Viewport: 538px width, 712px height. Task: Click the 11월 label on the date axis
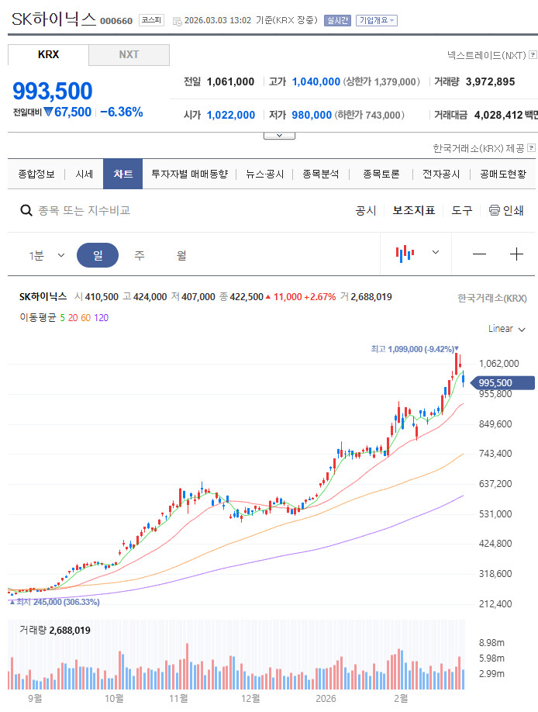pos(178,698)
